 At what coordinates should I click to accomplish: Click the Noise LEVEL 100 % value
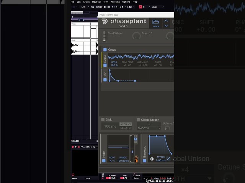114,65
